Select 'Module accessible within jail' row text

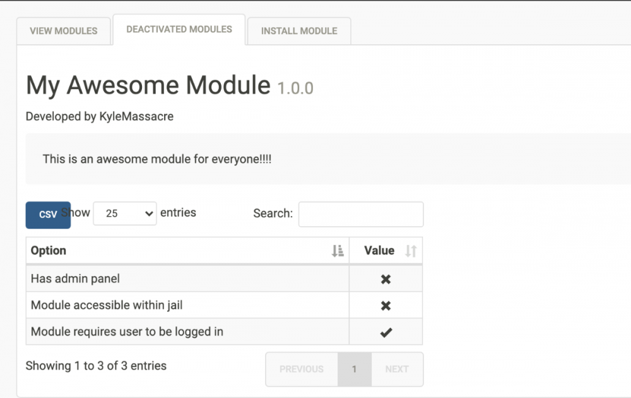(107, 305)
